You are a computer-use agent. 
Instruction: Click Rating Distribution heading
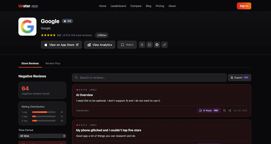click(x=33, y=107)
